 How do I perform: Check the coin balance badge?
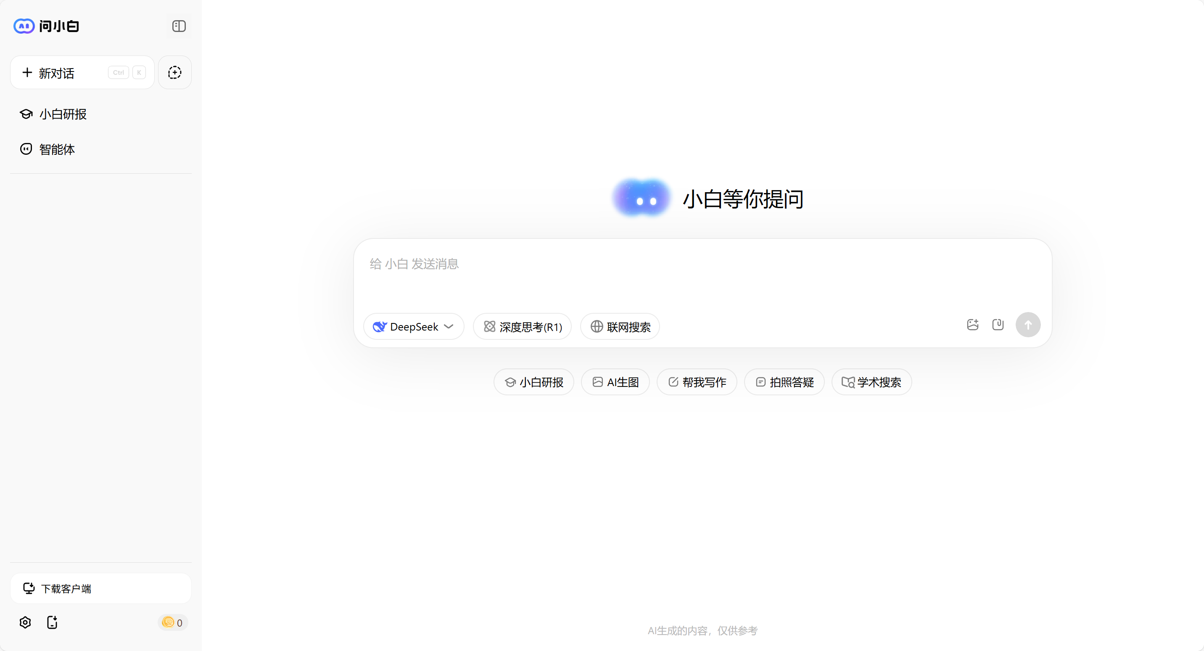coord(172,622)
